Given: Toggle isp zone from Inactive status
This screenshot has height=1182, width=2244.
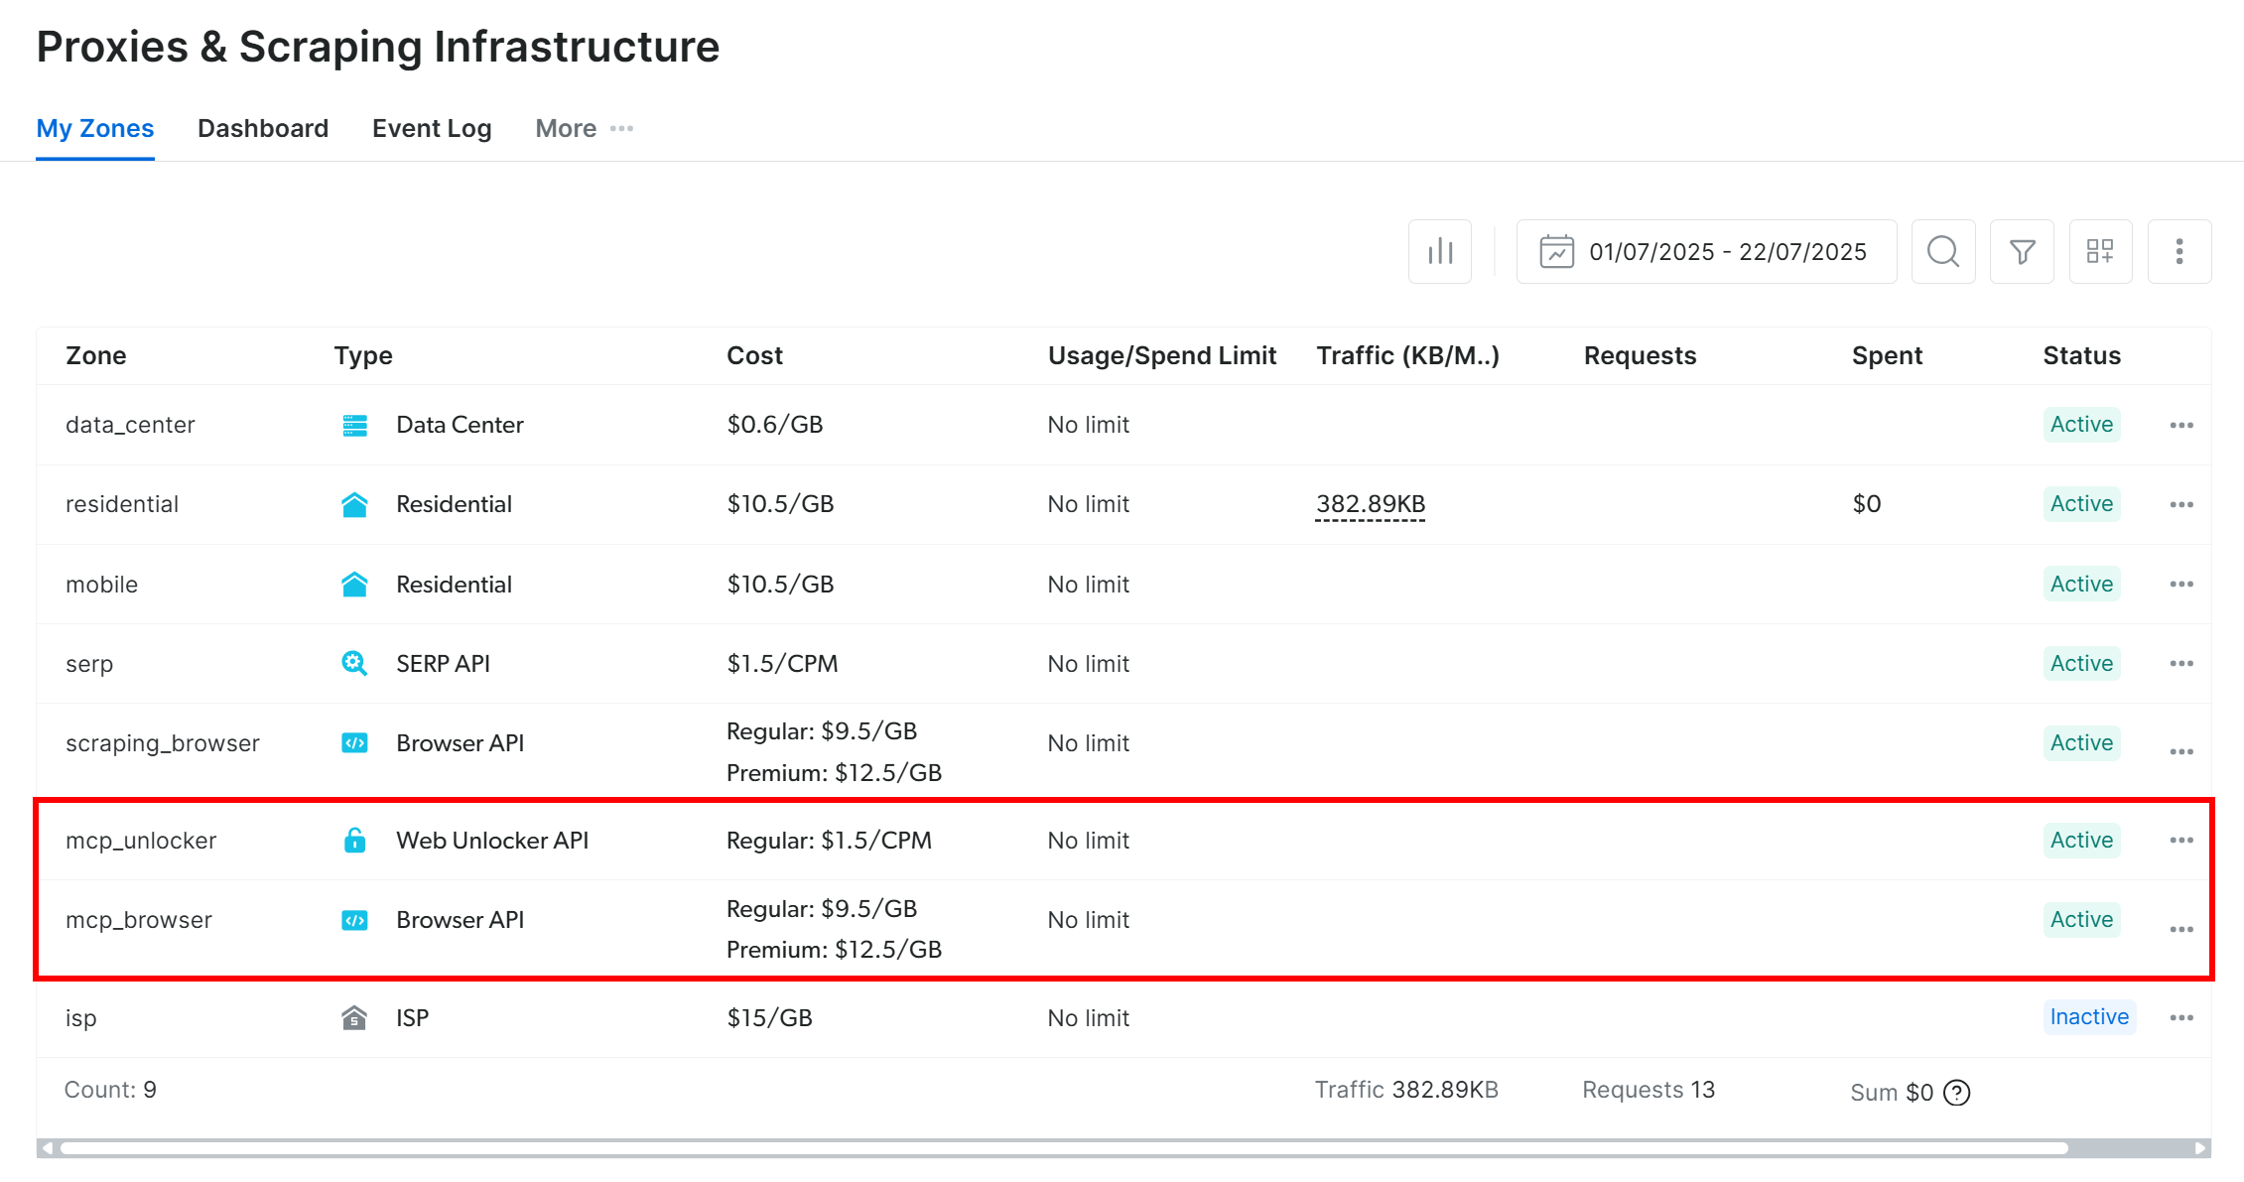Looking at the screenshot, I should click(2089, 1016).
